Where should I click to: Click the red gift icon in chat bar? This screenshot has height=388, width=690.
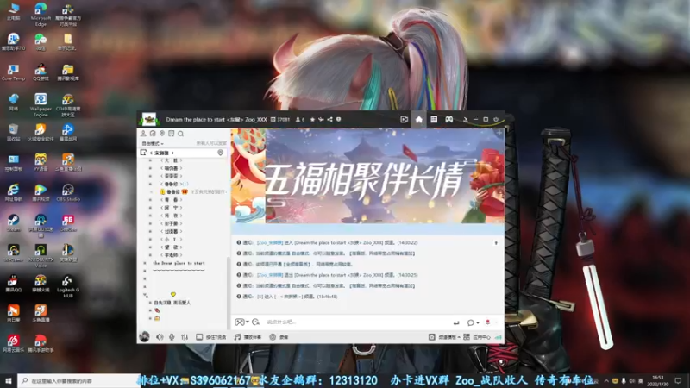click(487, 322)
